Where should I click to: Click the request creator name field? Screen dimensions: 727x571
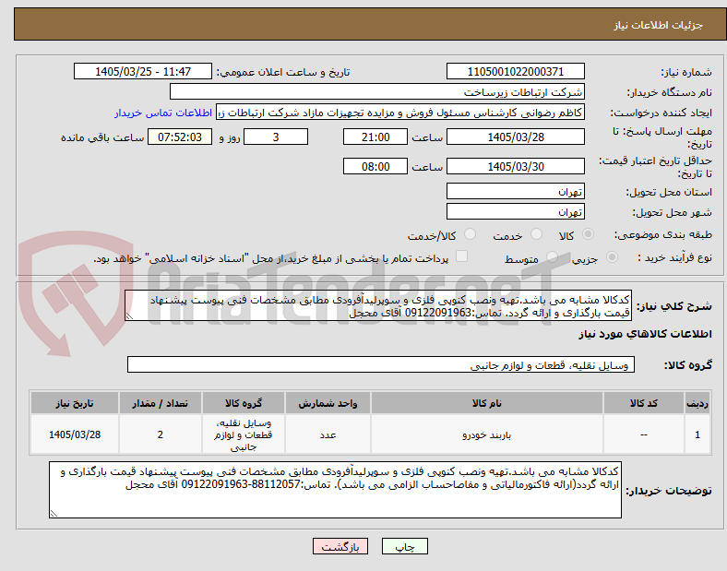[400, 113]
